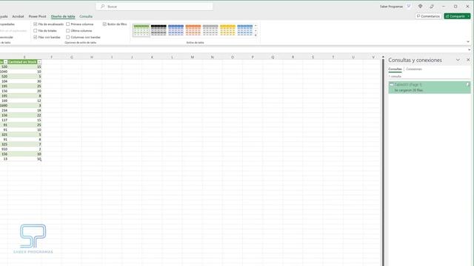
Task: Click the diamond premium icon in title bar
Action: point(420,7)
